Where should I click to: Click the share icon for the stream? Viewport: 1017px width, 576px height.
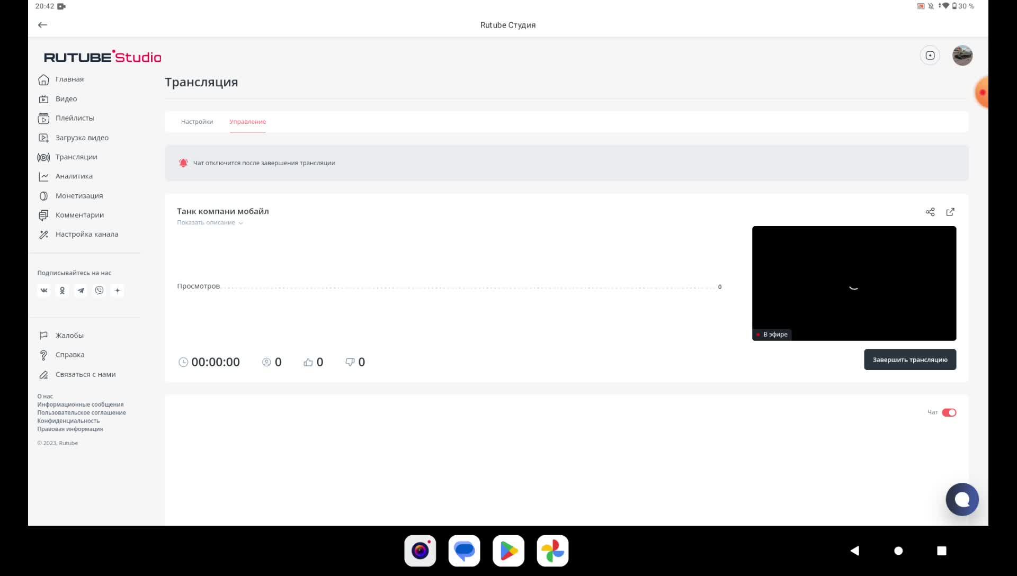(930, 212)
